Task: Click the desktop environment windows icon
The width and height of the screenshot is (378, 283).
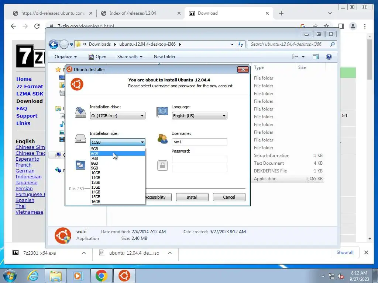Action: pyautogui.click(x=80, y=165)
